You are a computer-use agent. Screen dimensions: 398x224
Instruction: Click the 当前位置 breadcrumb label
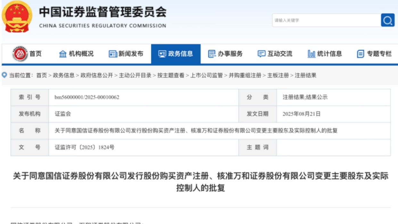click(x=21, y=75)
